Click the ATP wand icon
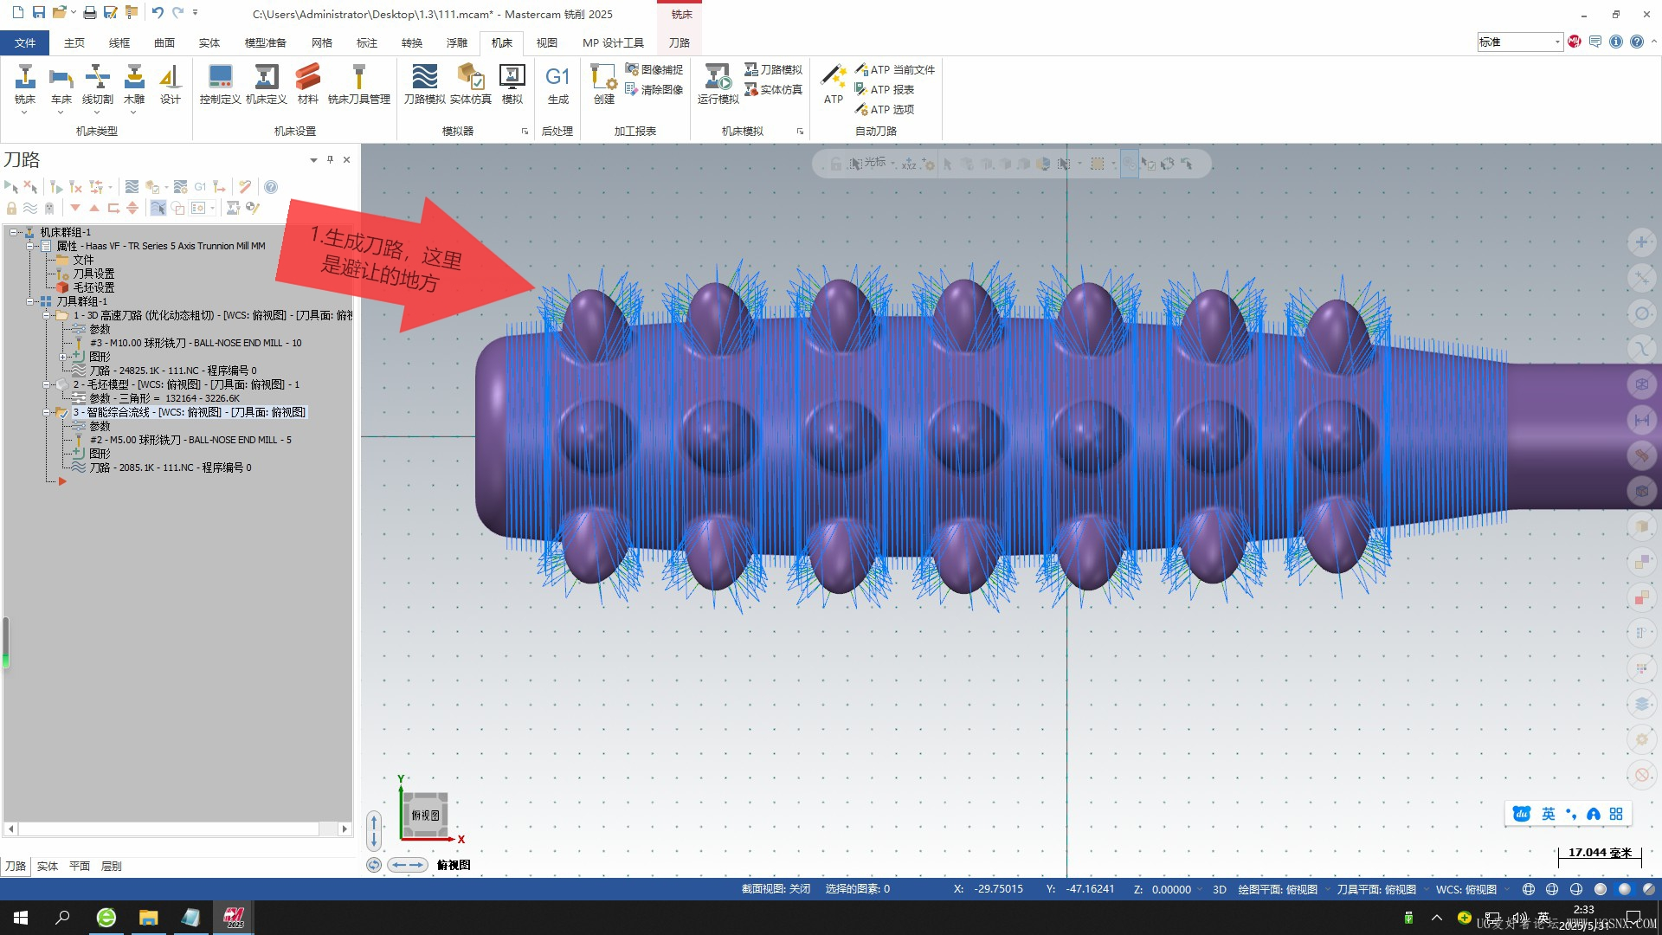1662x935 pixels. point(833,84)
